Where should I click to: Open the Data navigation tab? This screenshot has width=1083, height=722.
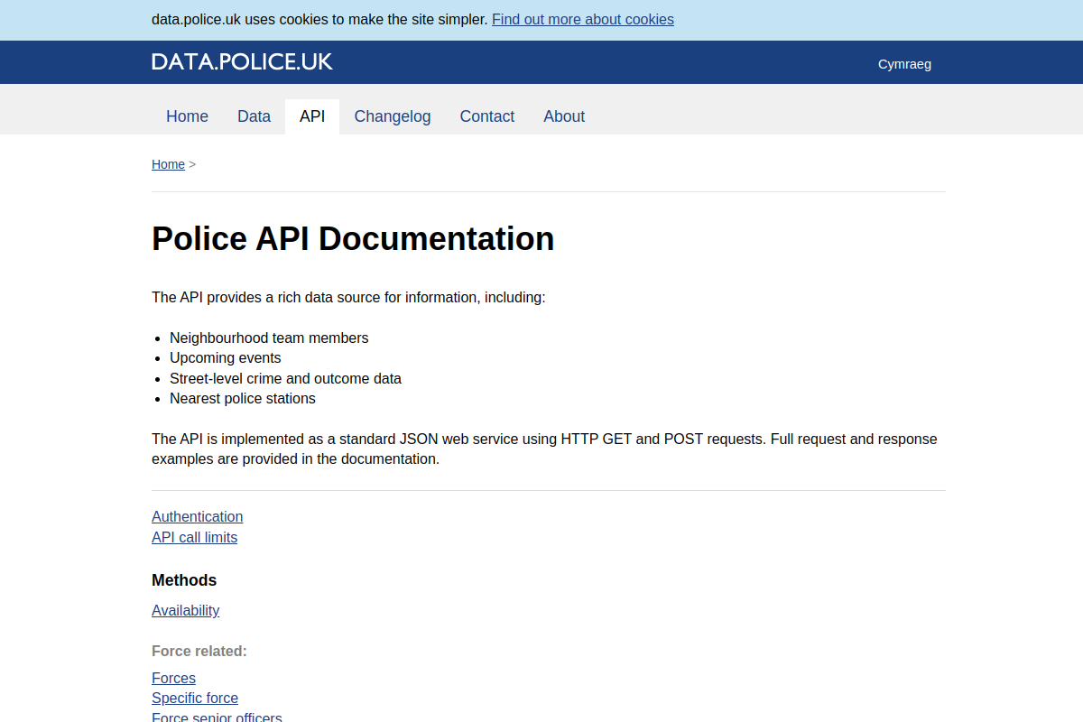coord(254,116)
